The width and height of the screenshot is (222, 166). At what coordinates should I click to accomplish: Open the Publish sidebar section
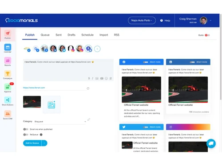[x=8, y=35]
